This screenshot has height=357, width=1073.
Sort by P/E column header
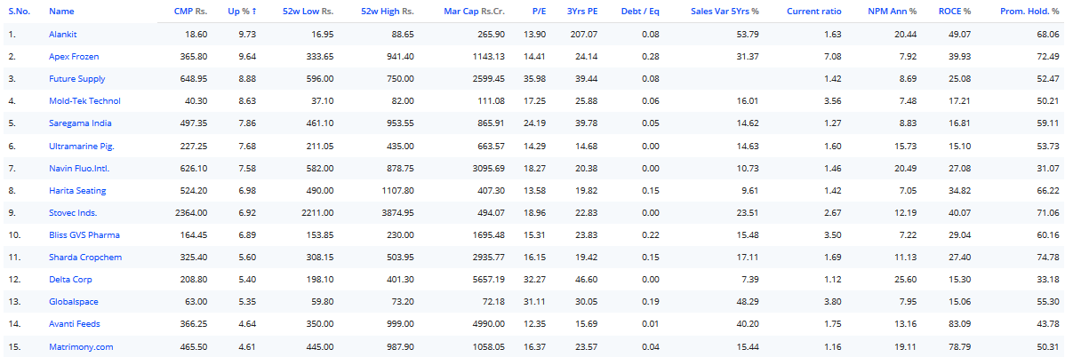[539, 11]
